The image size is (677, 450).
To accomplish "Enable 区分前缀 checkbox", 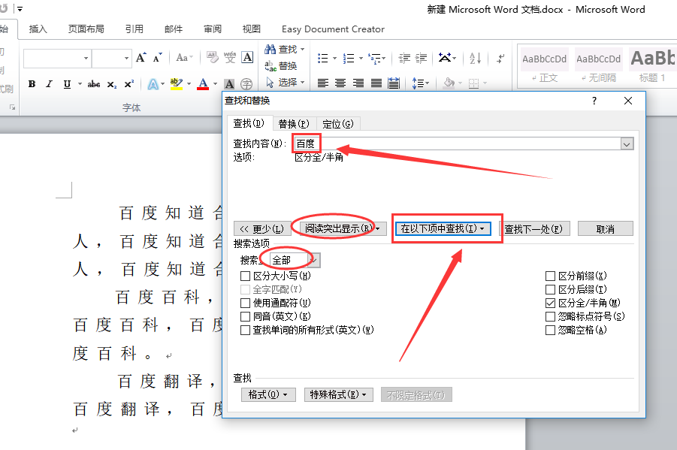I will 550,276.
